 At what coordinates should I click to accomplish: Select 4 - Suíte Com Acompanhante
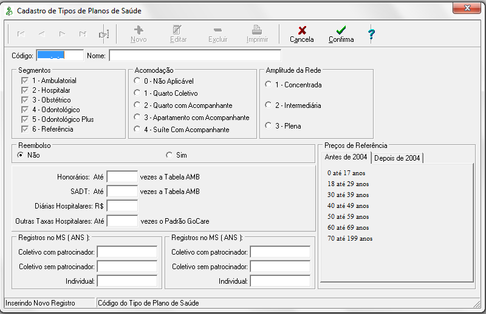[x=137, y=129]
